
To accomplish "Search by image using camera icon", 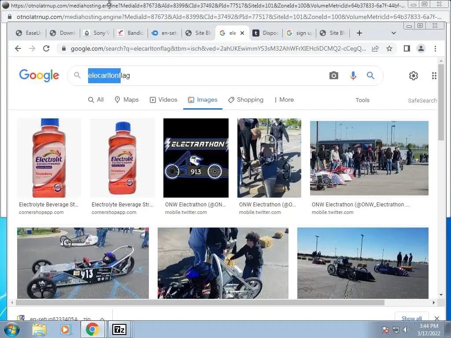I will [334, 76].
